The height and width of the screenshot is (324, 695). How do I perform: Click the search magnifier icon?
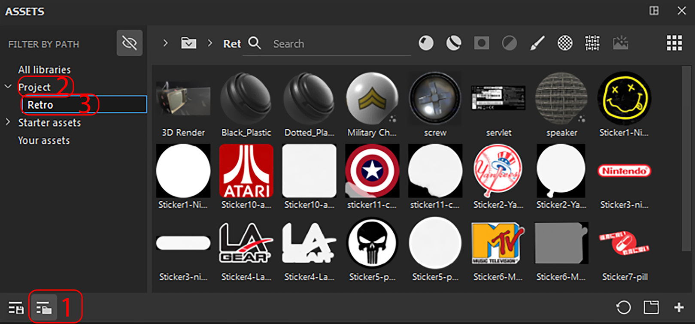(255, 43)
